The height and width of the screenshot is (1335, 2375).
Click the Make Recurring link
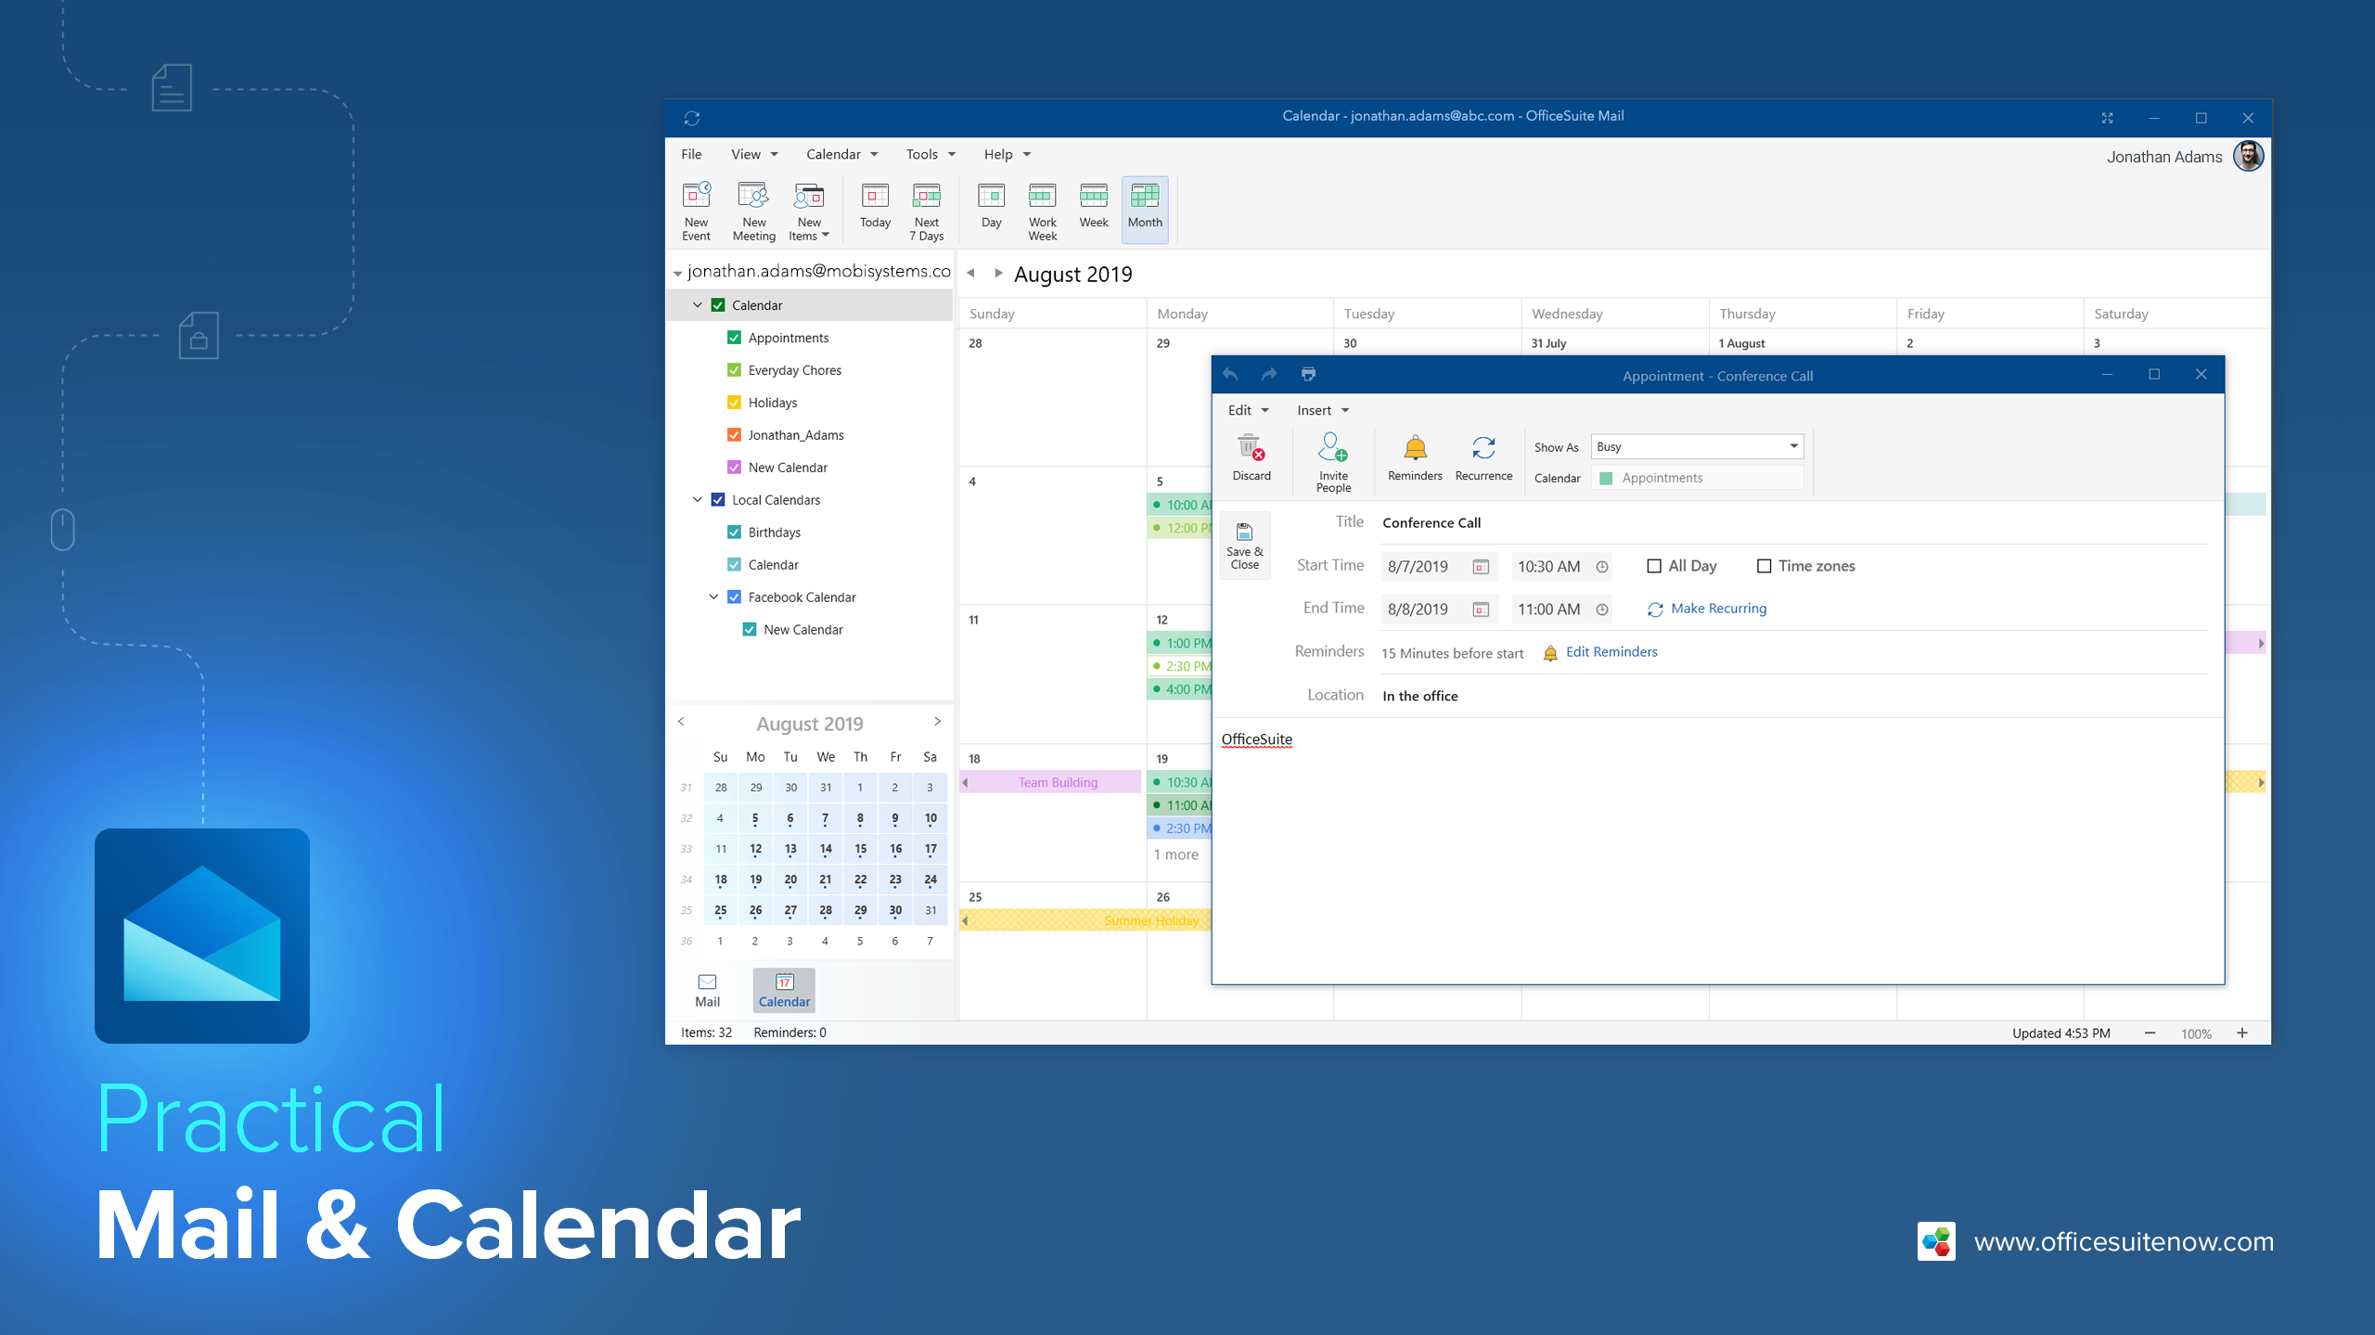tap(1717, 607)
